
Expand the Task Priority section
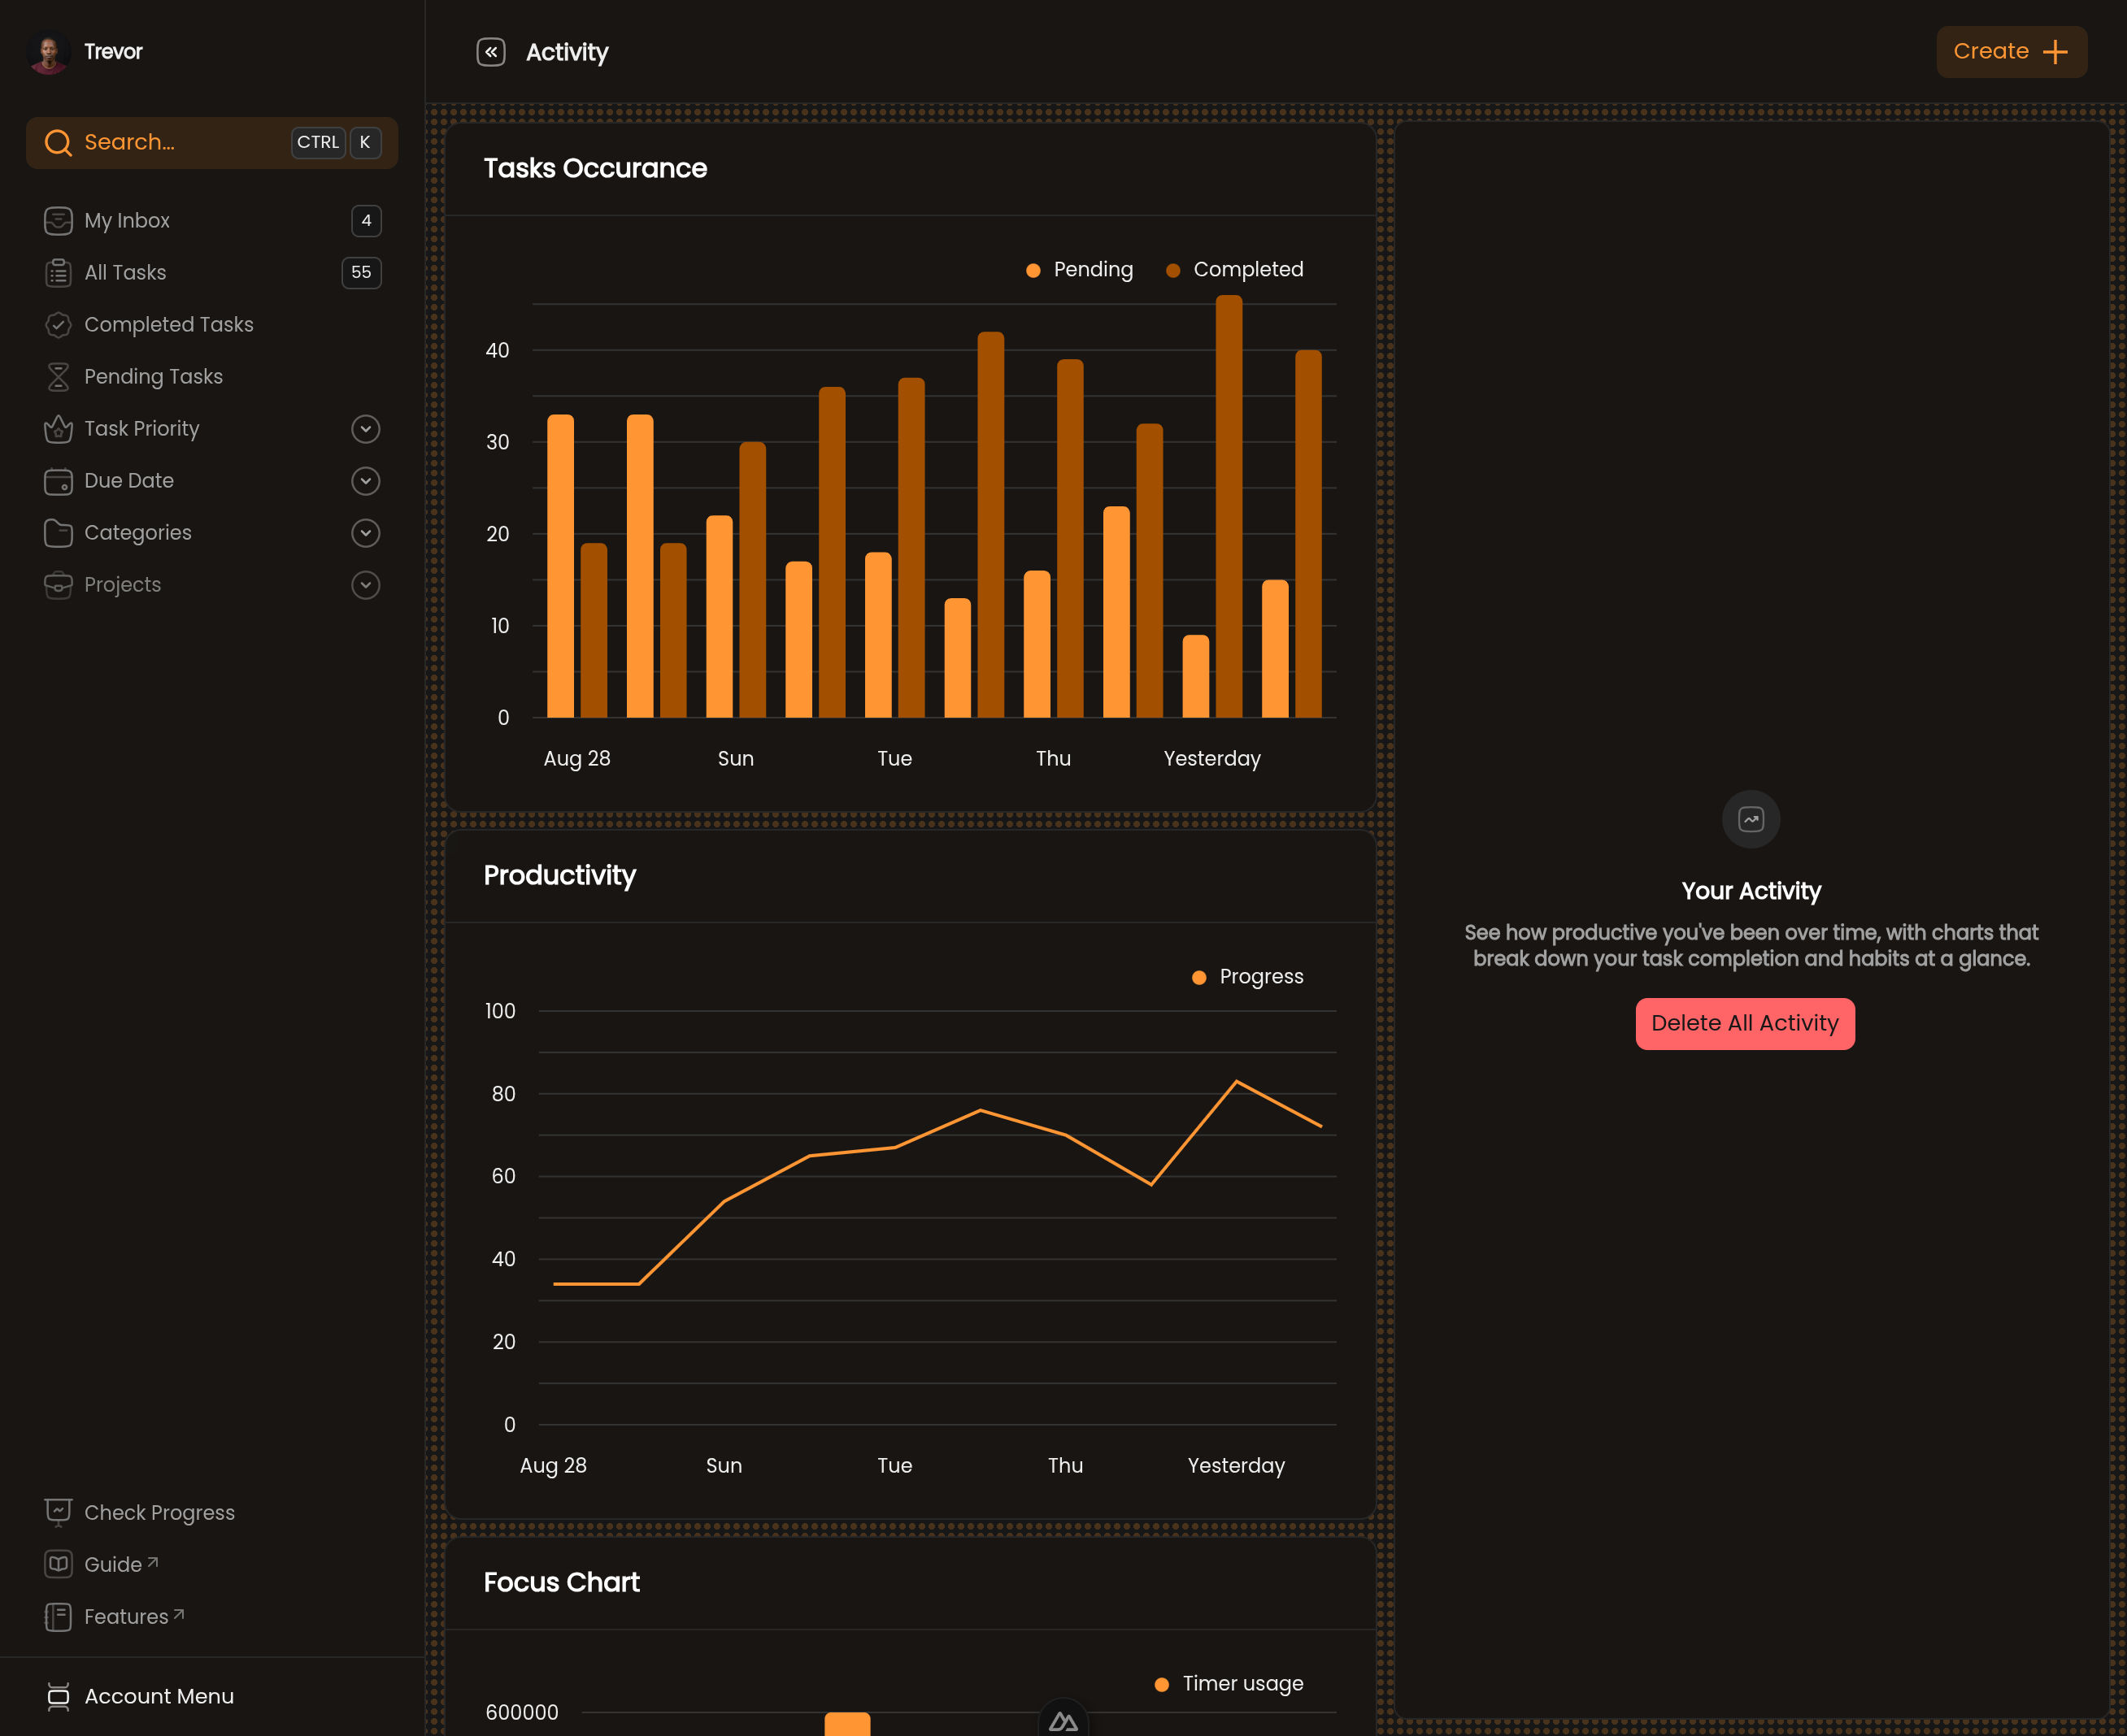tap(365, 429)
